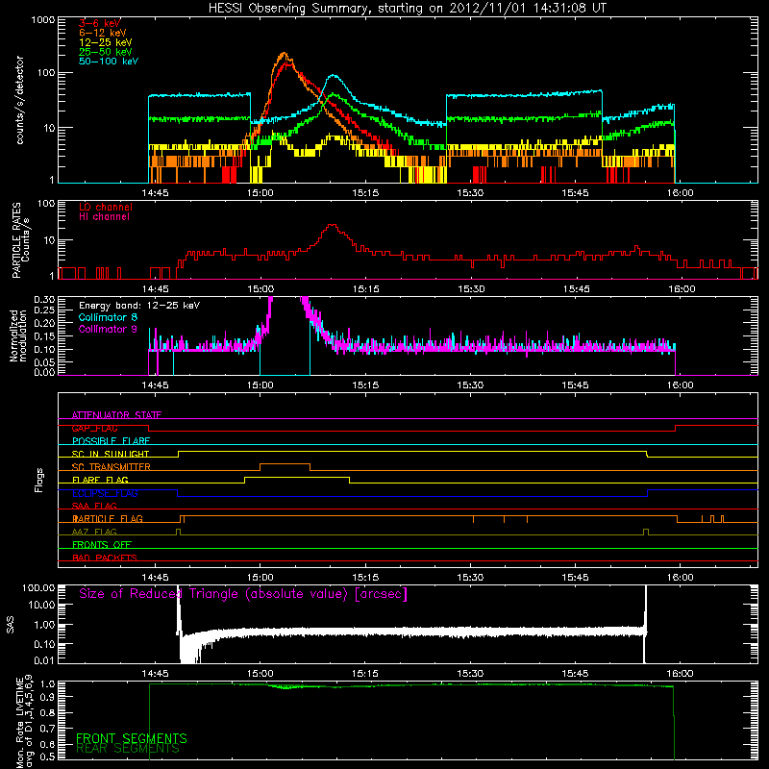769x769 pixels.
Task: Select the 3-6 keV legend label
Action: point(99,23)
